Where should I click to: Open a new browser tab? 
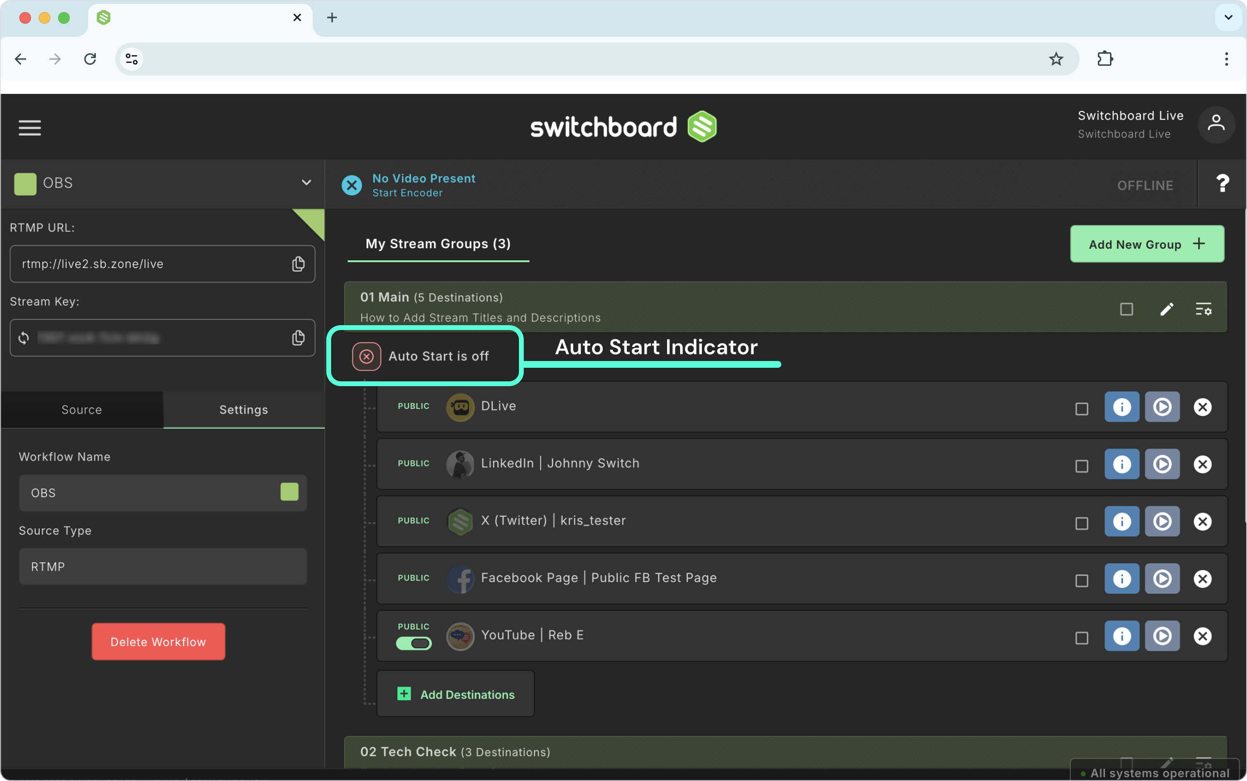(332, 17)
